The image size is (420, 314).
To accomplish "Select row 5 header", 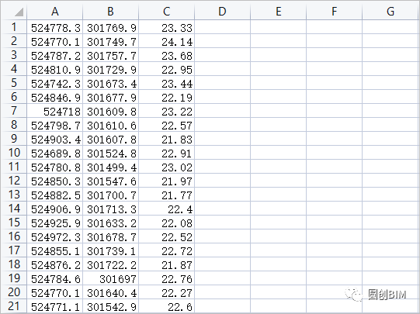I will (14, 83).
